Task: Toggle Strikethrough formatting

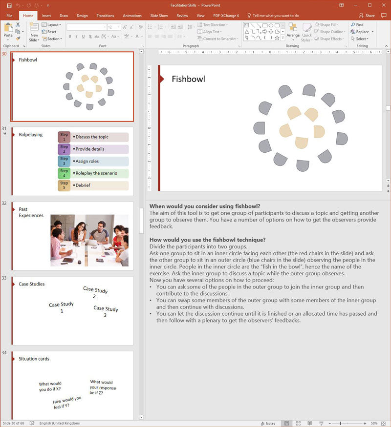Action: [x=97, y=36]
